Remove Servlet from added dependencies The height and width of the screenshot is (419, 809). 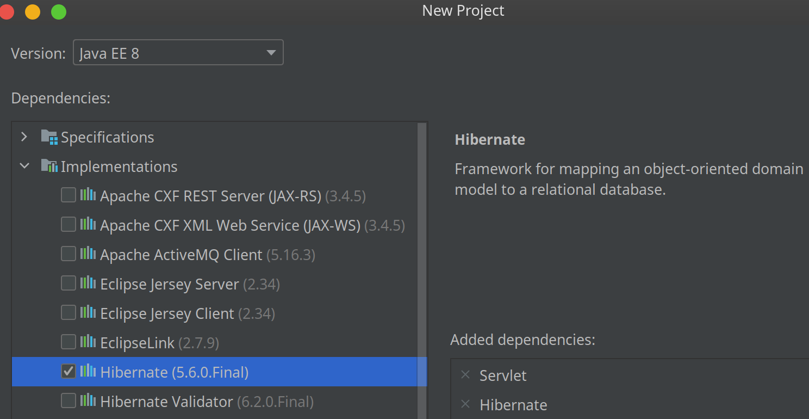coord(465,375)
